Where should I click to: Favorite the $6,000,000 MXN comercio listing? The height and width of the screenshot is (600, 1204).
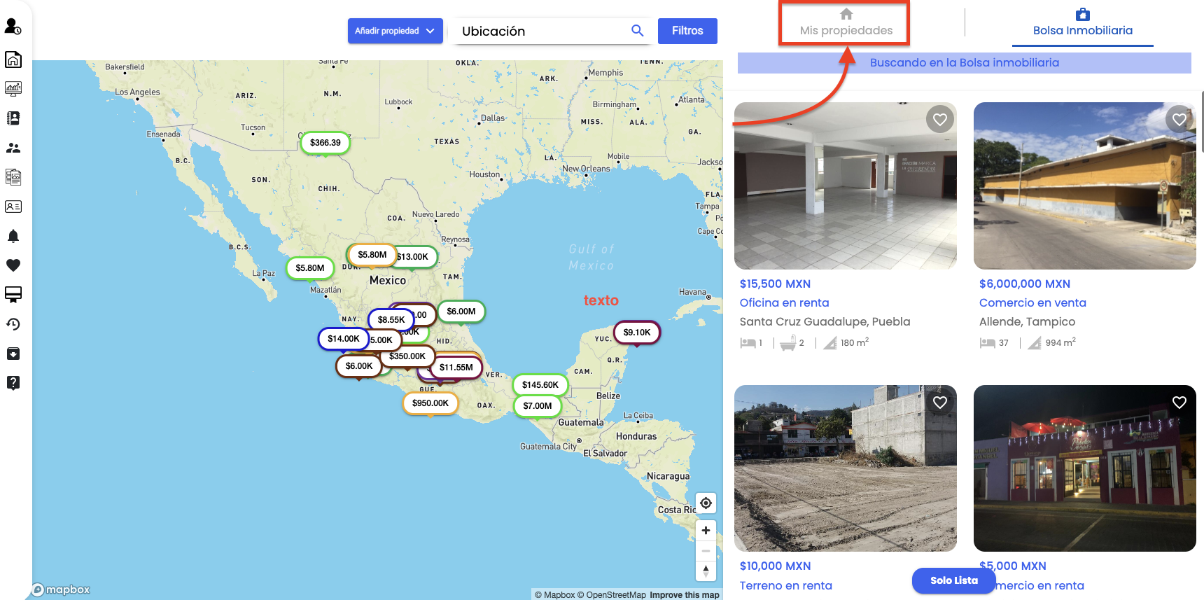point(1179,120)
